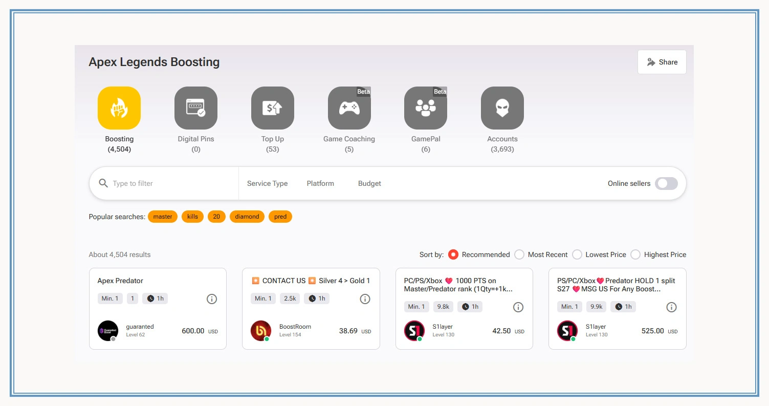Click the Share button
The width and height of the screenshot is (769, 406).
[x=662, y=62]
